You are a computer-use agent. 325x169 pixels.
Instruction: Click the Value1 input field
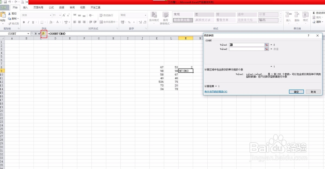point(247,45)
